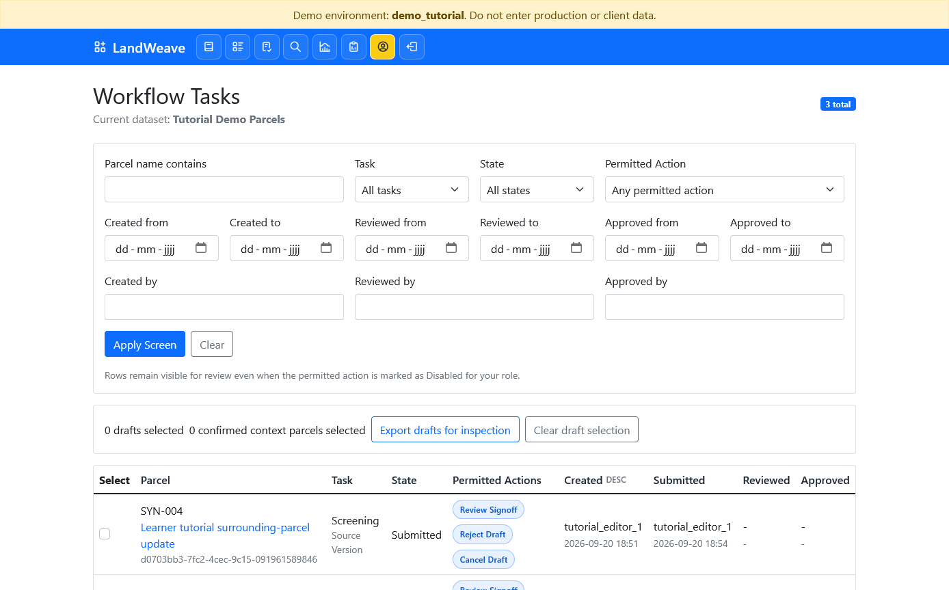The height and width of the screenshot is (590, 949).
Task: Click the LandWeave logo icon
Action: [x=100, y=47]
